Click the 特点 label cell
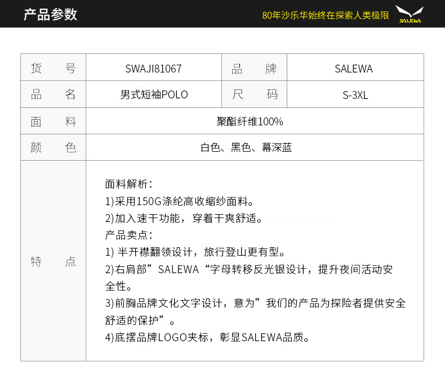 click(x=53, y=261)
